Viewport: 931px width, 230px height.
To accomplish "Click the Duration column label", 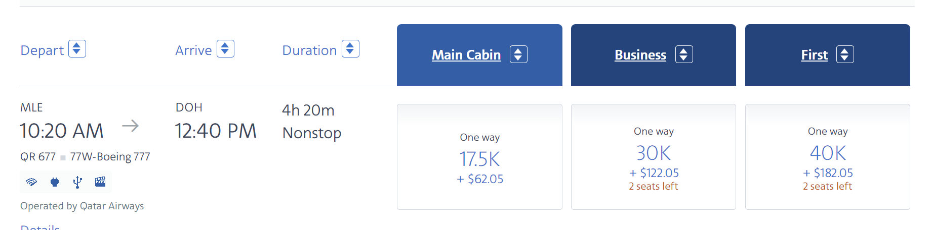I will [309, 50].
